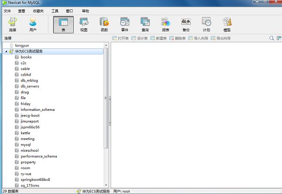Select the c2c database

[23, 63]
